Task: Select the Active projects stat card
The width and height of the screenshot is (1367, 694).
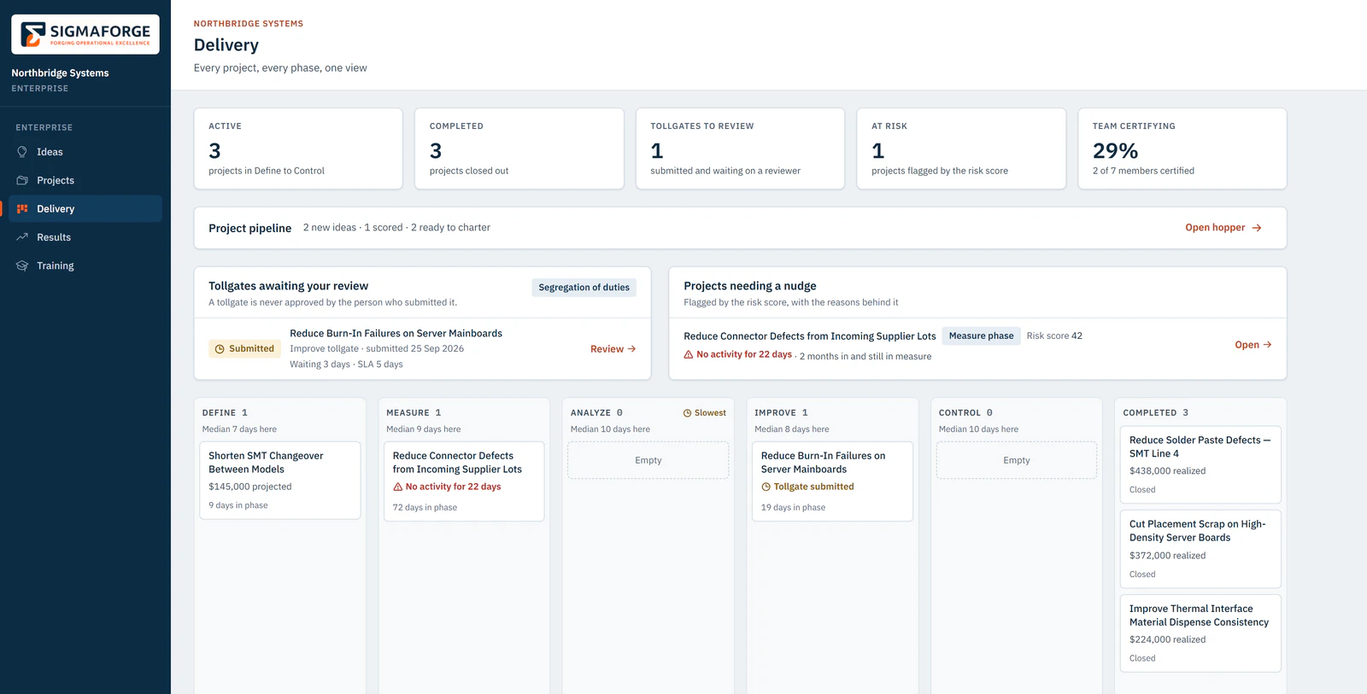Action: pos(298,149)
